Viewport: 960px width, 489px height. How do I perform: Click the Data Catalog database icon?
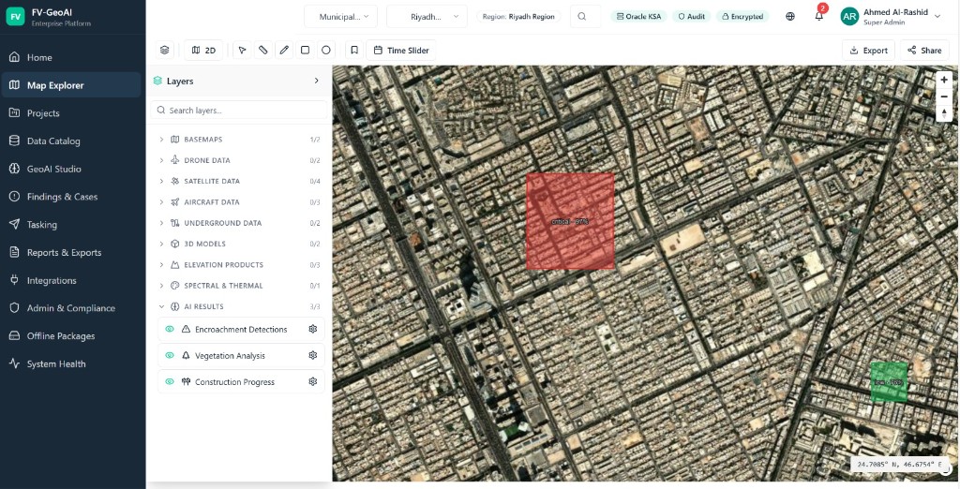pos(15,141)
